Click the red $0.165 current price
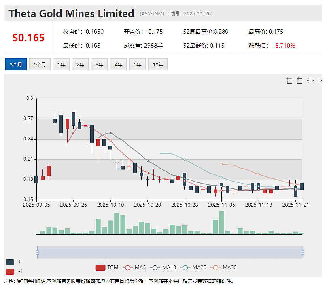The height and width of the screenshot is (290, 327). coord(28,38)
